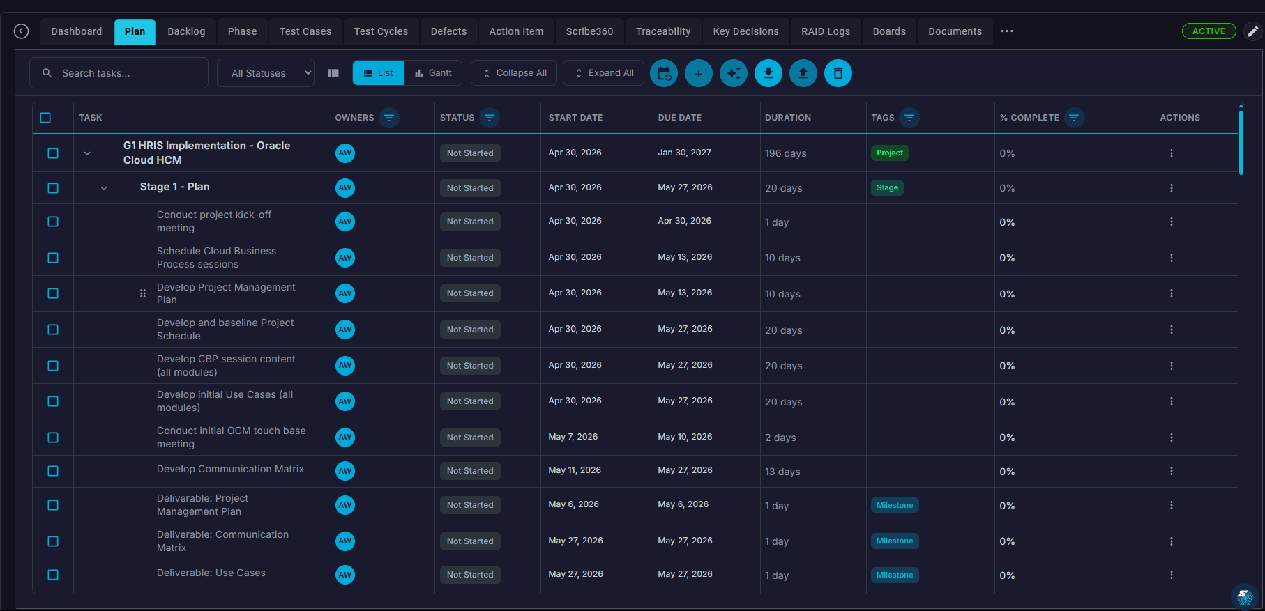
Task: Click the Project tag on G1 HRIS row
Action: pyautogui.click(x=889, y=153)
